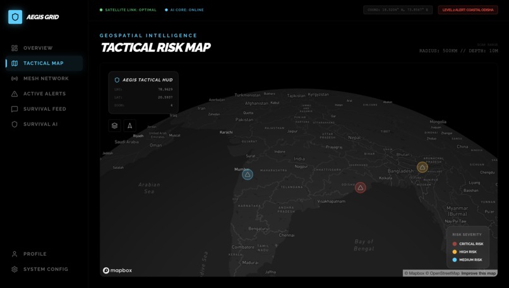Click the Profile person icon
509x288 pixels.
[x=15, y=254]
